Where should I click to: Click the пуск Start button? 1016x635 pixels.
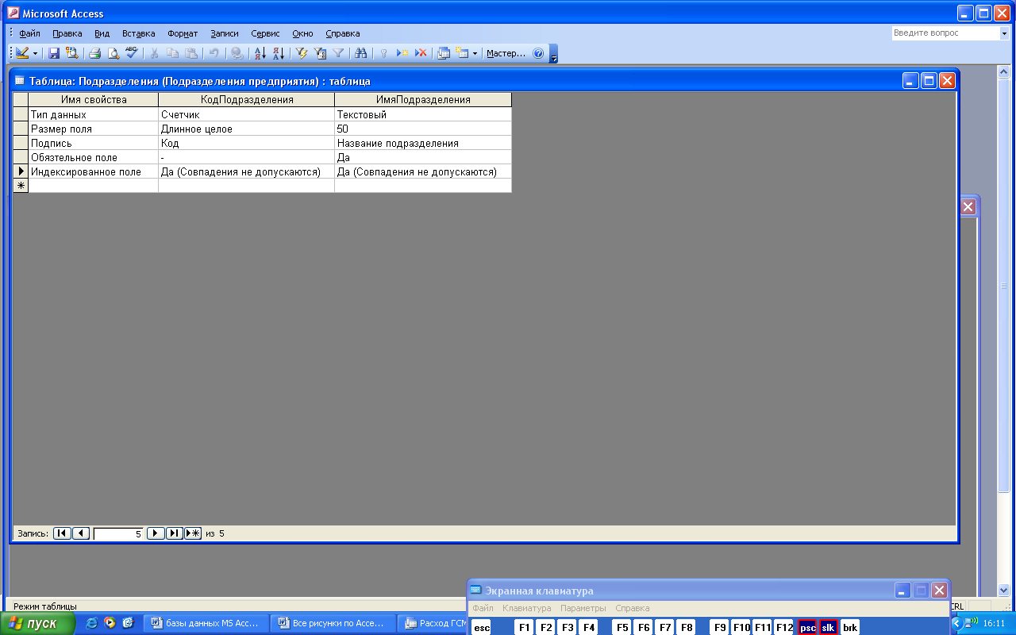(x=37, y=623)
